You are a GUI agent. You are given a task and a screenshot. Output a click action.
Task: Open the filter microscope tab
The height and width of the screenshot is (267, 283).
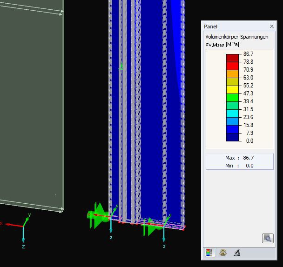(x=236, y=253)
